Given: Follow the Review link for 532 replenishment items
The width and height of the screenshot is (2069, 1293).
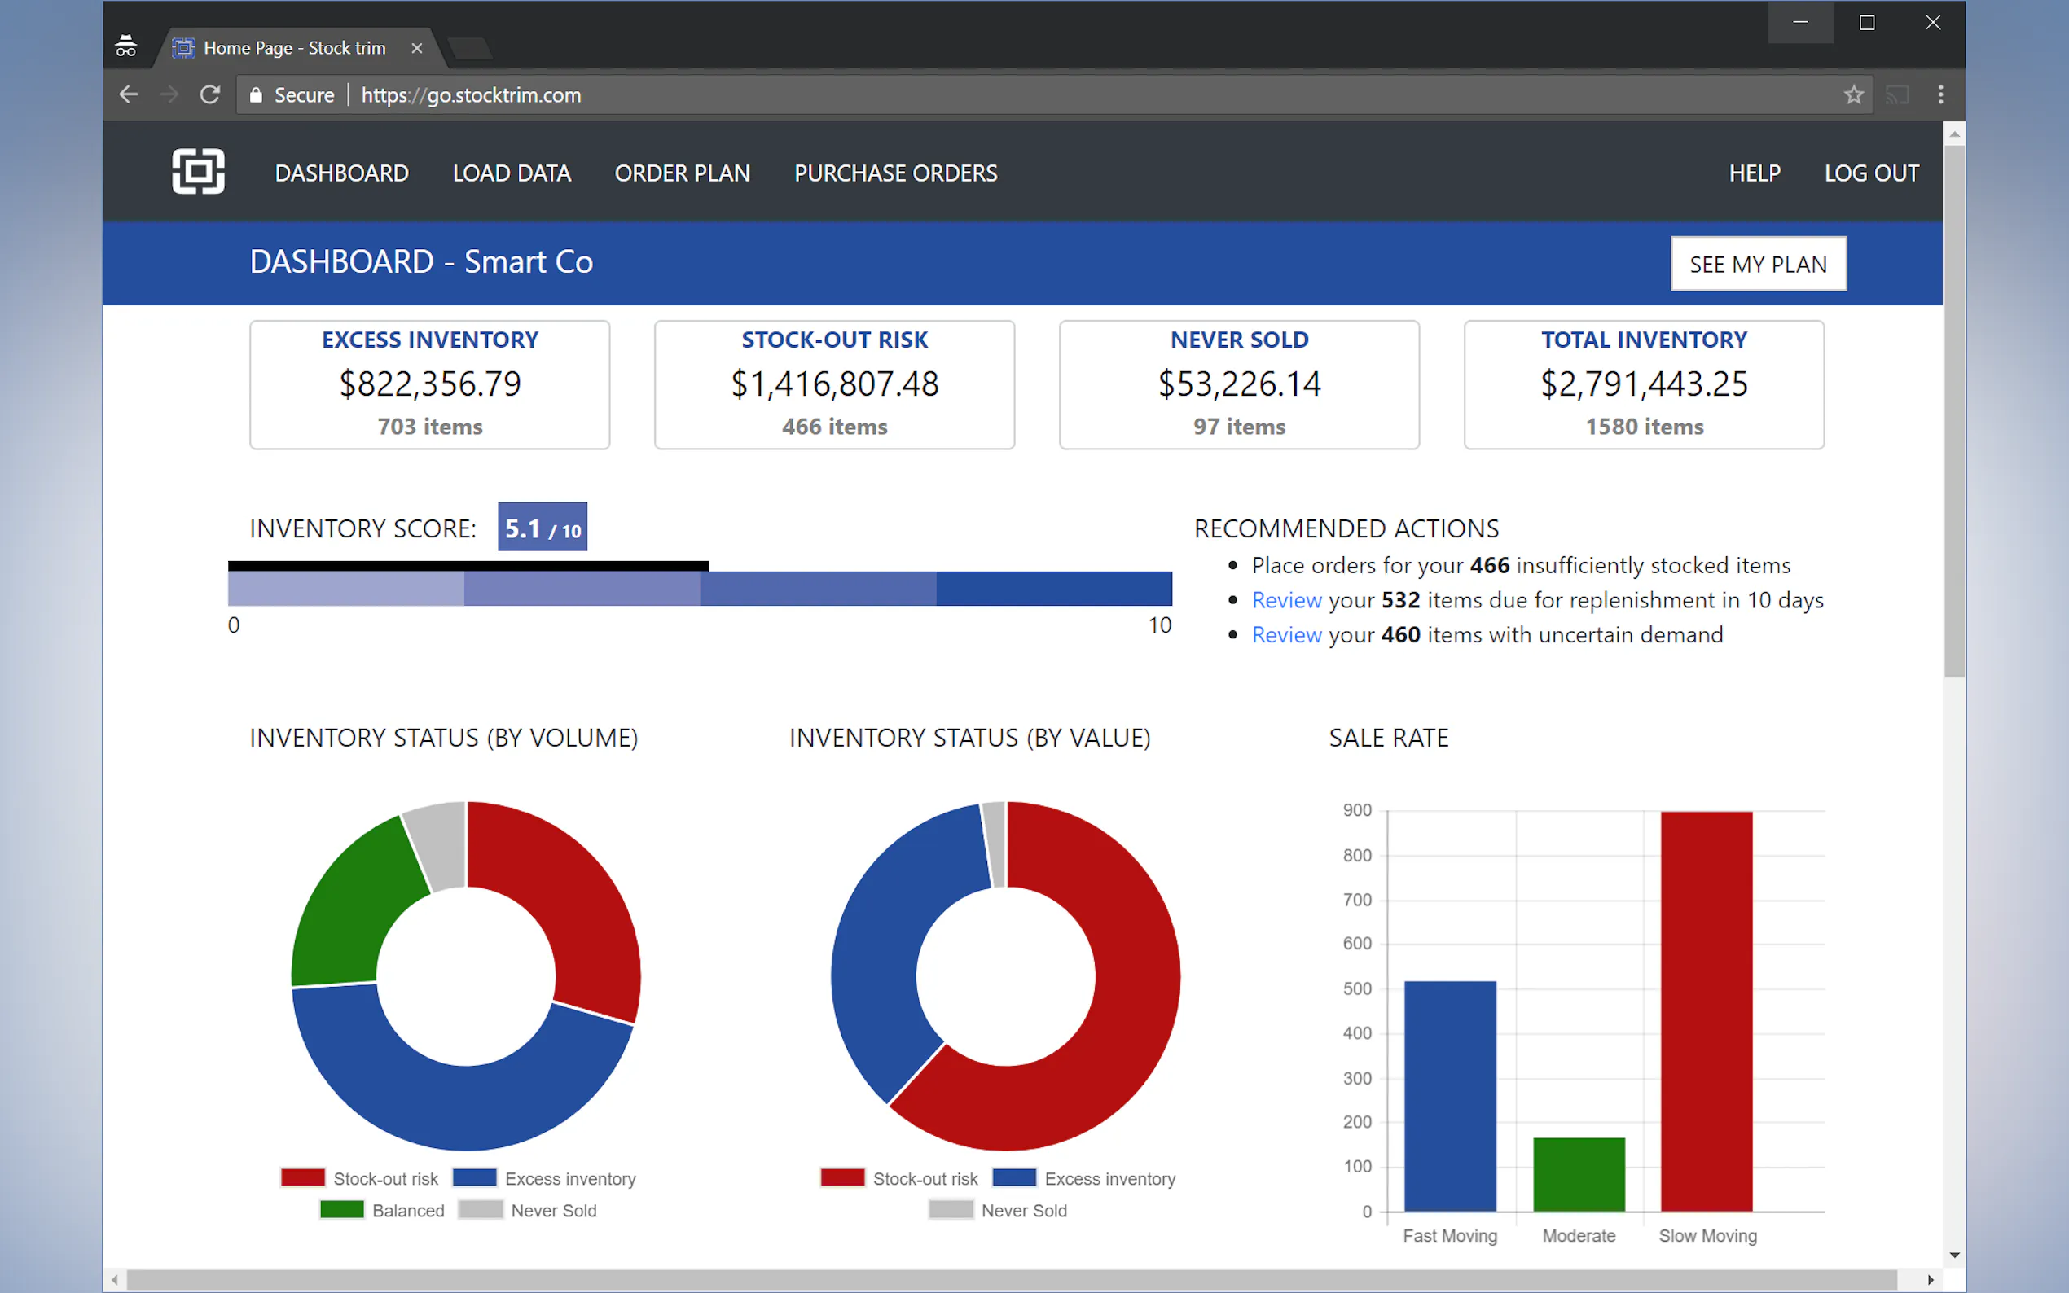Looking at the screenshot, I should coord(1285,600).
